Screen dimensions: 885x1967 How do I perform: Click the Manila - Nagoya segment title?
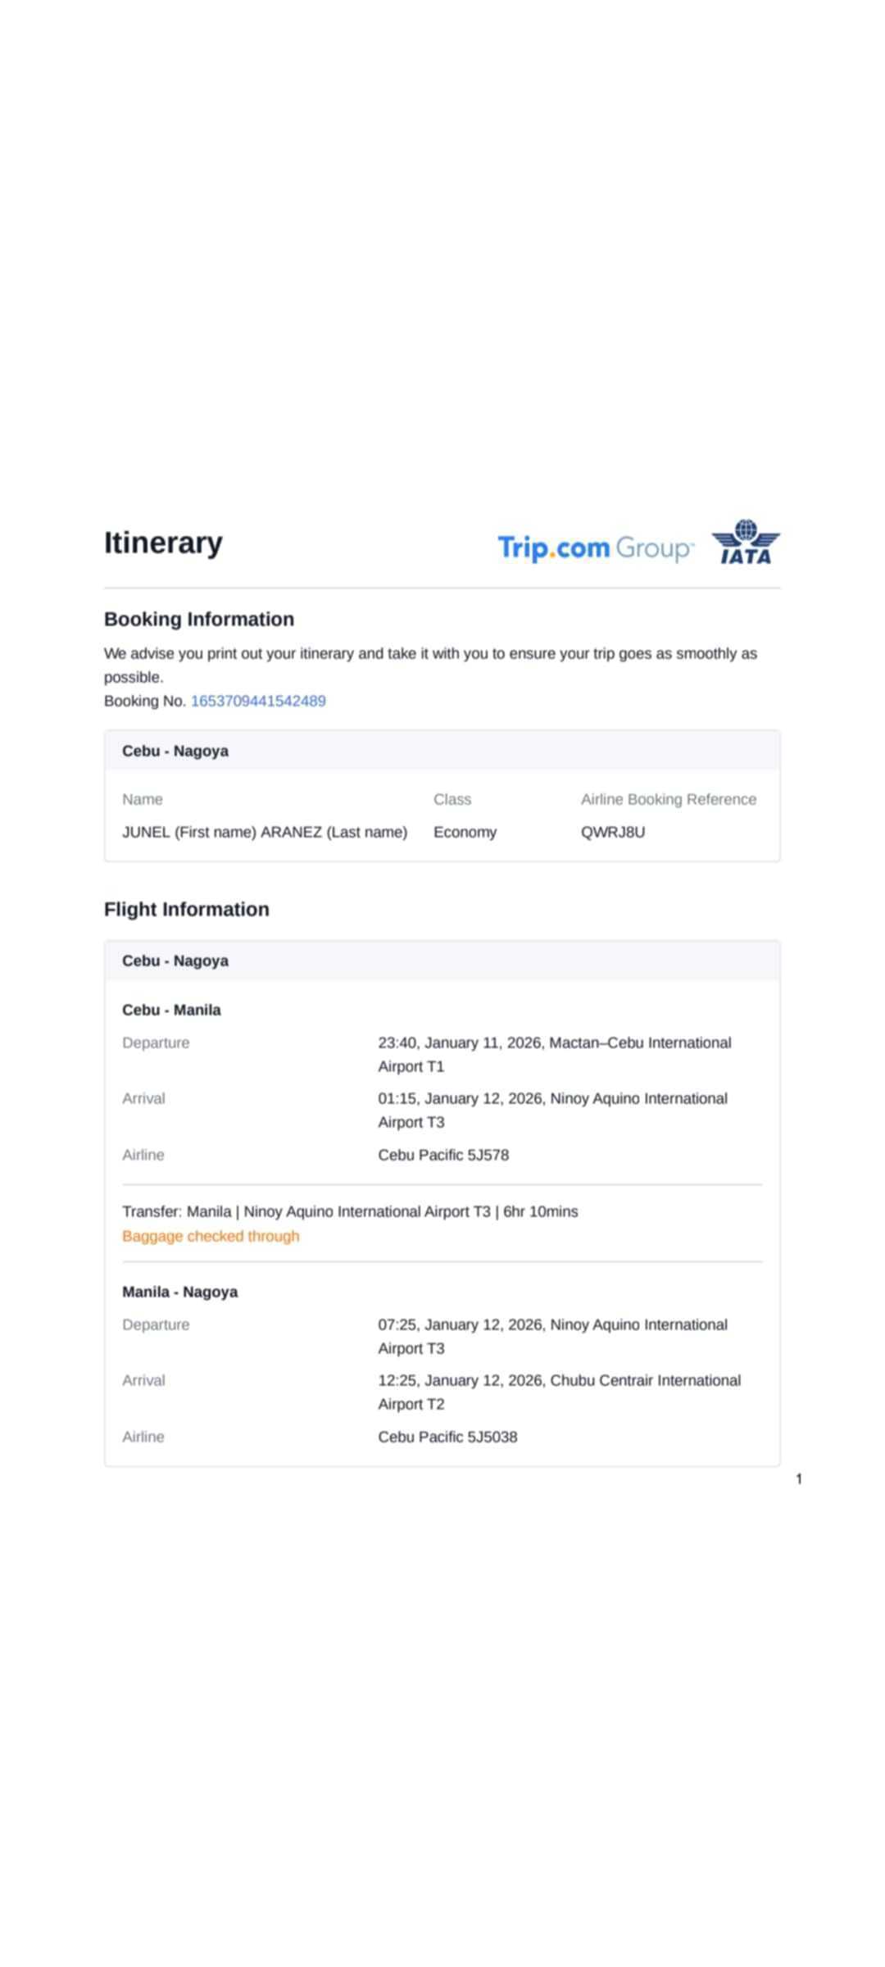(x=180, y=1292)
